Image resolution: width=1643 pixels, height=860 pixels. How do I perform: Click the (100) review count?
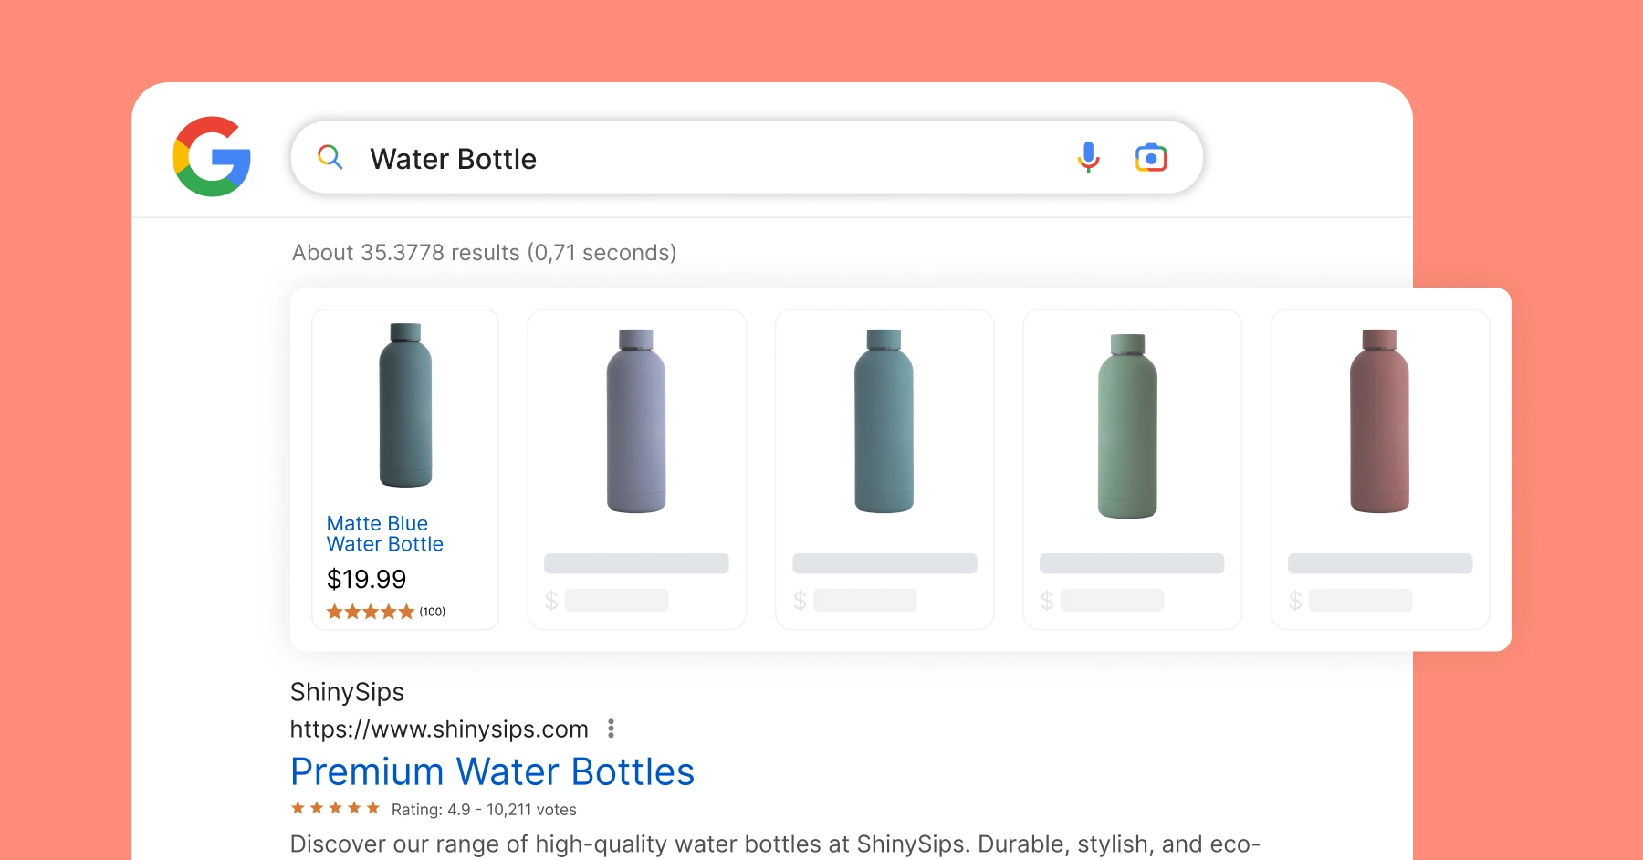click(x=433, y=612)
